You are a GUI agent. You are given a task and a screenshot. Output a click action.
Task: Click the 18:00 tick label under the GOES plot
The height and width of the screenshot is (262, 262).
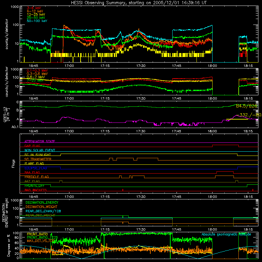coord(212,131)
